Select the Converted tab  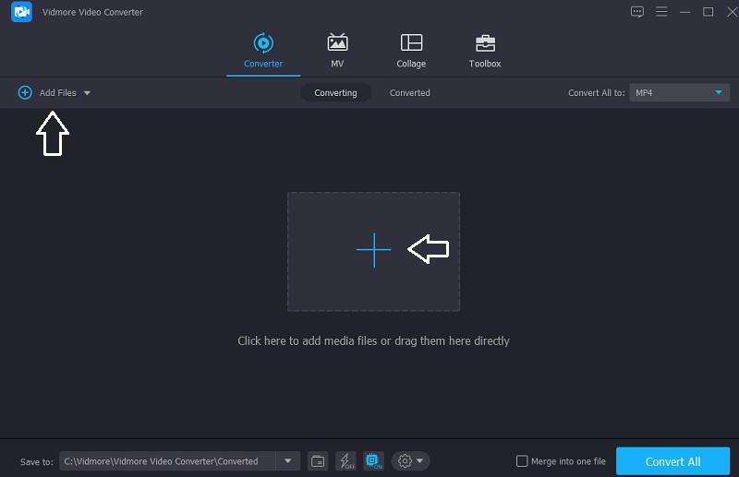pos(409,93)
